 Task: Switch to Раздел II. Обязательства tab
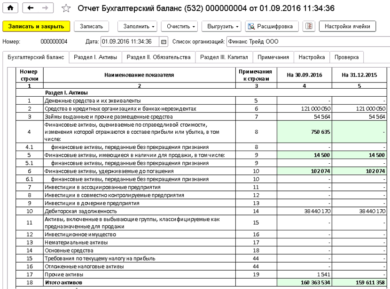pos(158,57)
